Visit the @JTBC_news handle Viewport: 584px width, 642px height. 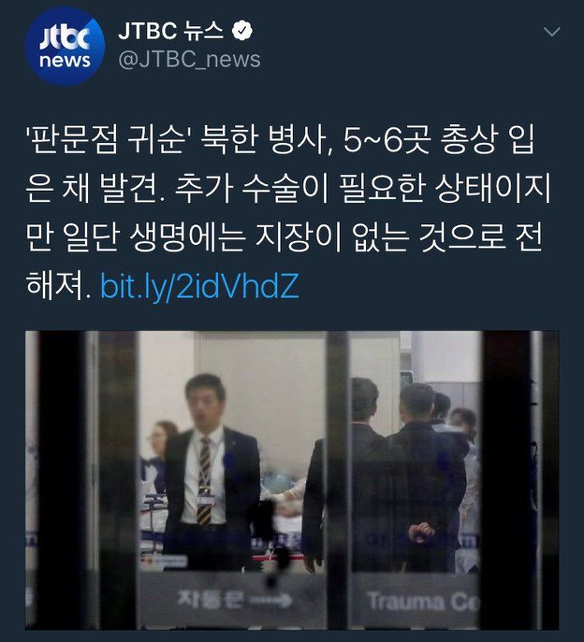tap(189, 60)
